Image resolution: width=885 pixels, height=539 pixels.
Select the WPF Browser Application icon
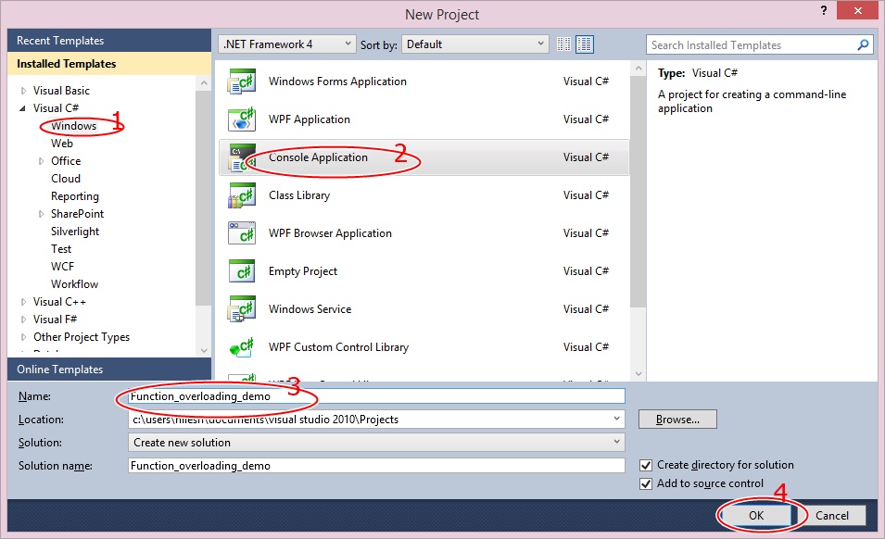pyautogui.click(x=242, y=233)
